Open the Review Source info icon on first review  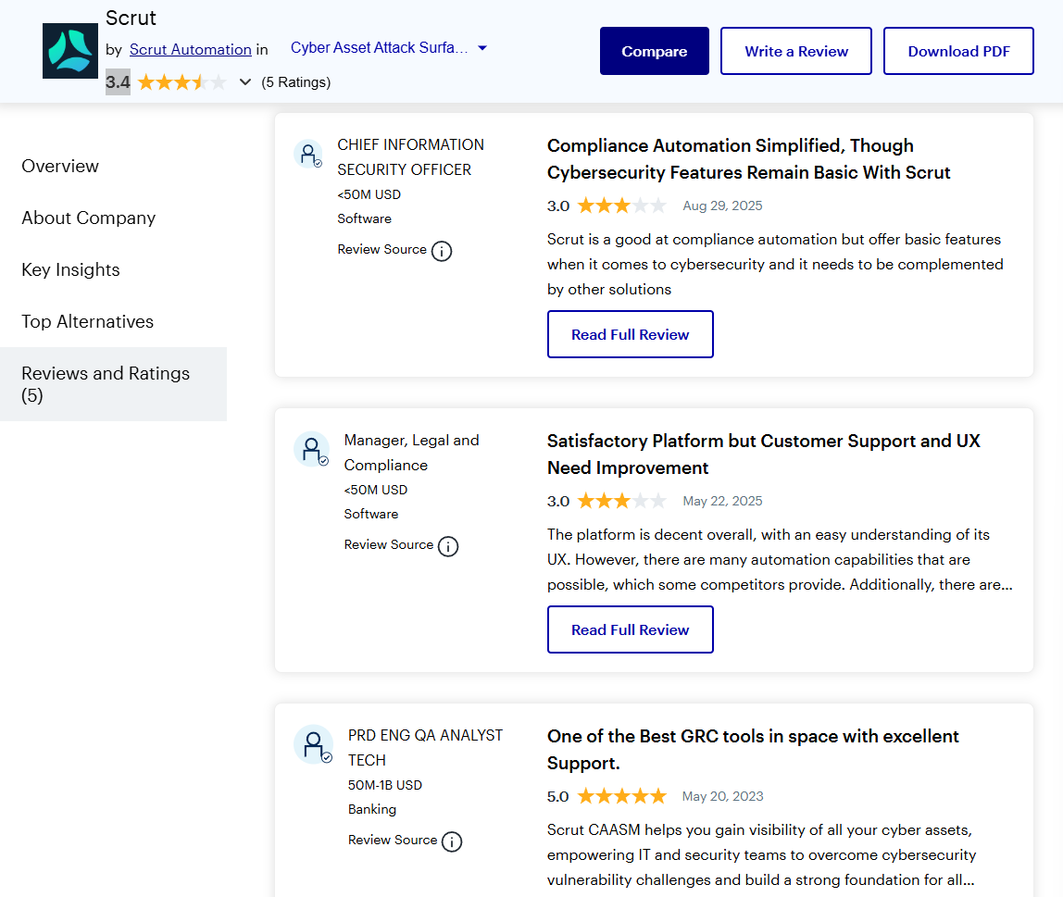[442, 251]
